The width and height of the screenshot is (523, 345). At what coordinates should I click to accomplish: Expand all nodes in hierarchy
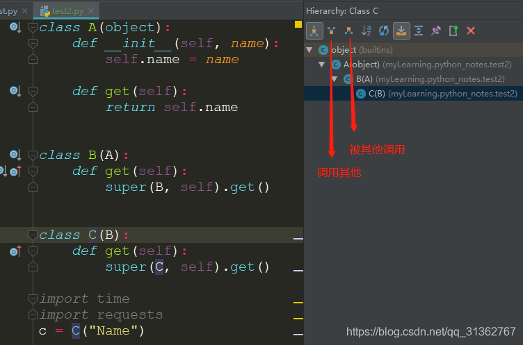click(x=419, y=31)
